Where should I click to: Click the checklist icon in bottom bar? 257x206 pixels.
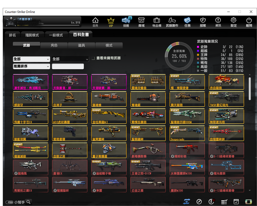(x=224, y=202)
